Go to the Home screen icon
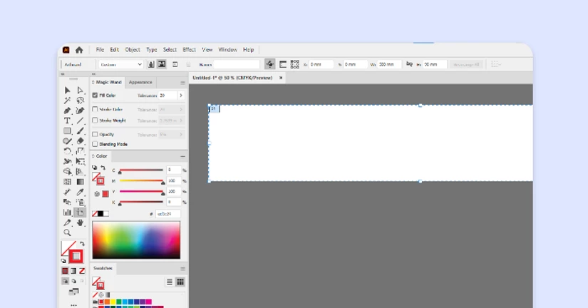Screen dimensions: 588x308 [78, 50]
